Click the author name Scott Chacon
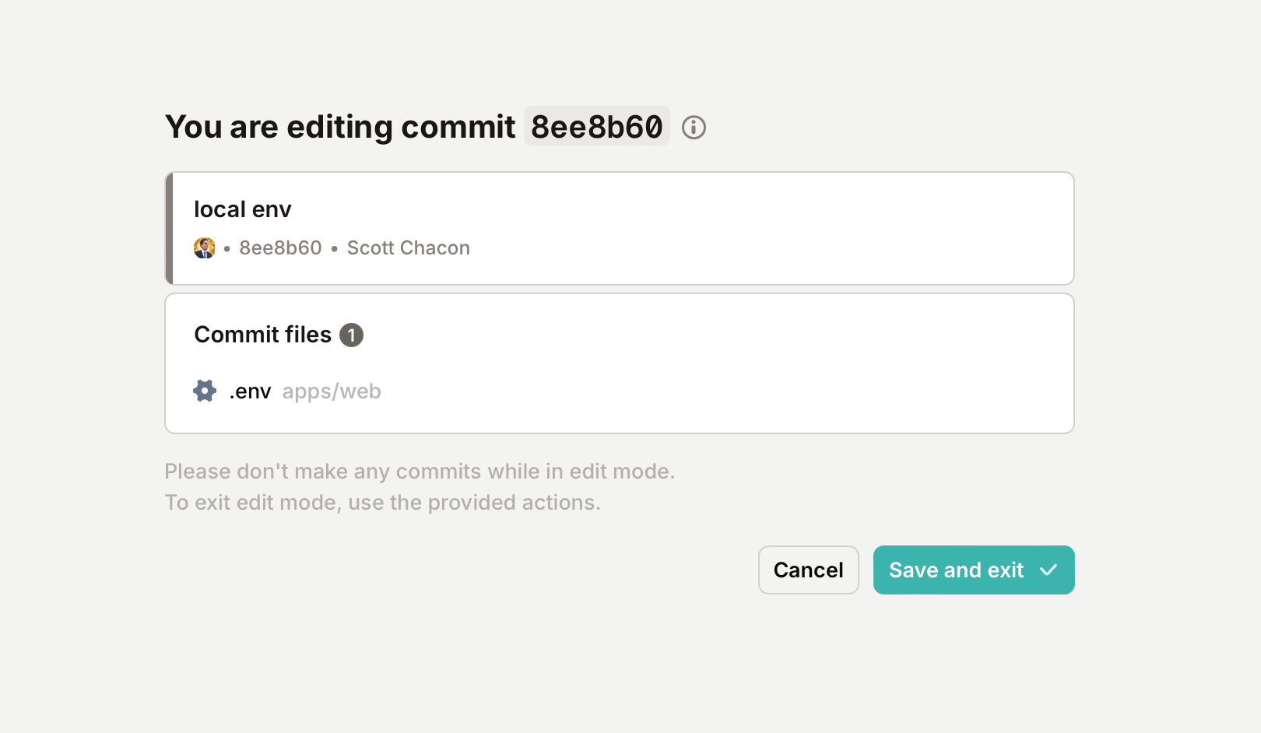 408,248
